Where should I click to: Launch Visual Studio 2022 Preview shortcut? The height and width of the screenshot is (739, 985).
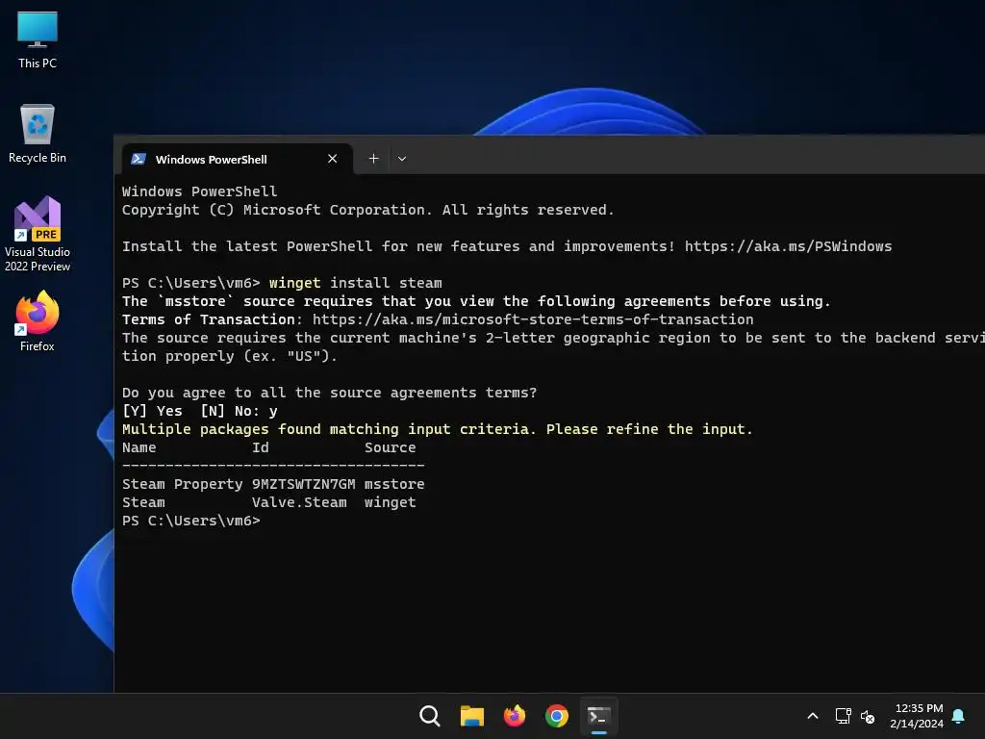tap(38, 234)
